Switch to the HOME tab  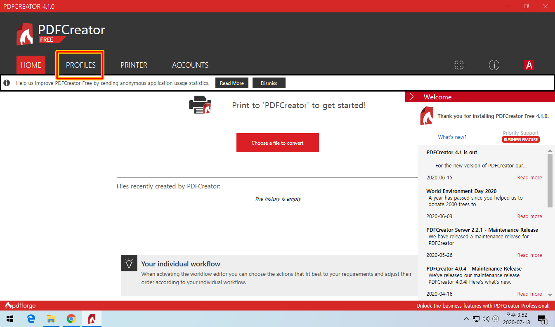31,65
